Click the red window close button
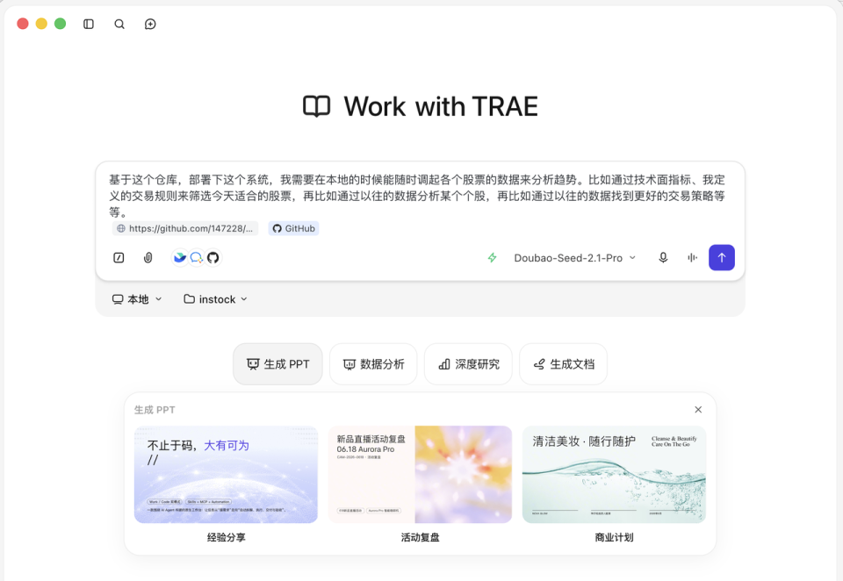The image size is (843, 581). point(23,24)
